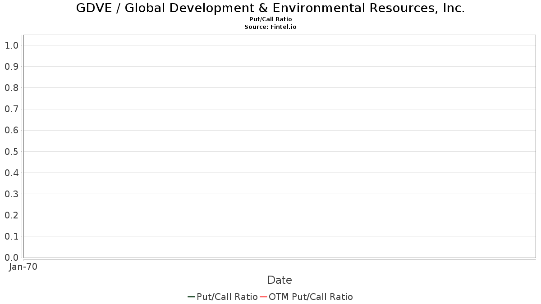Click the 0.1 y-axis label
Screen dimensions: 541x304
tap(11, 236)
